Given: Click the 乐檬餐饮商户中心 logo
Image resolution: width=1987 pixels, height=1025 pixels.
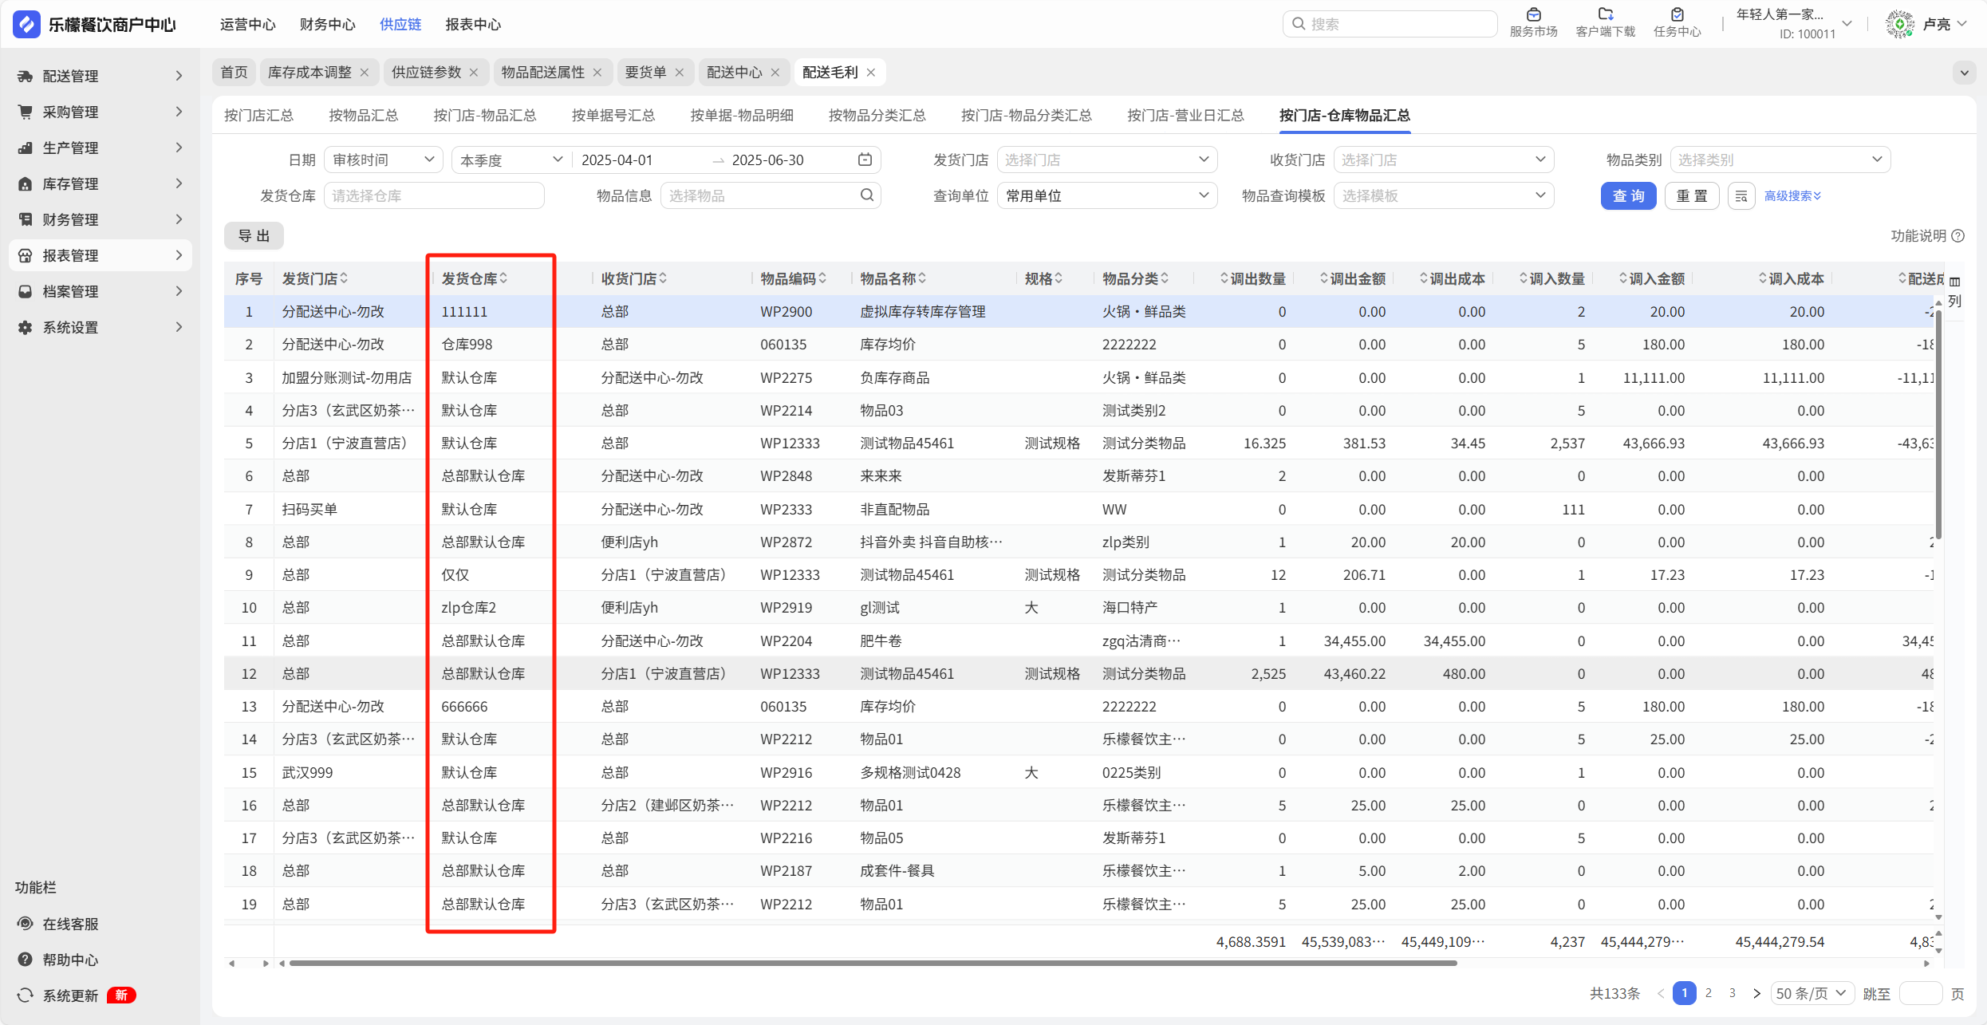Looking at the screenshot, I should 95,24.
